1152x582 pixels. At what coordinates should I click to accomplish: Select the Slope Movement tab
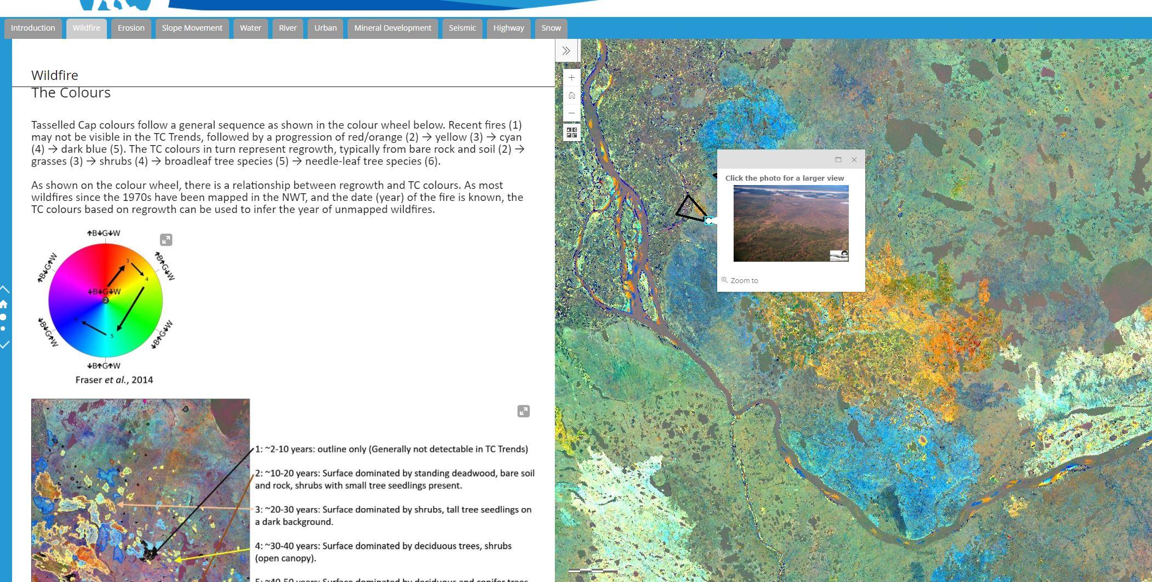coord(192,28)
